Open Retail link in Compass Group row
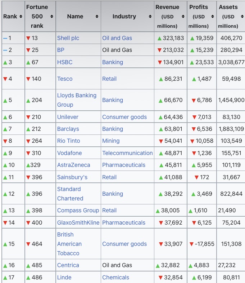The width and height of the screenshot is (245, 283). 109,211
